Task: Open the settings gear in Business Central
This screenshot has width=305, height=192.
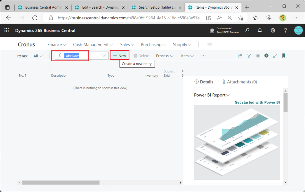Action: pyautogui.click(x=273, y=30)
